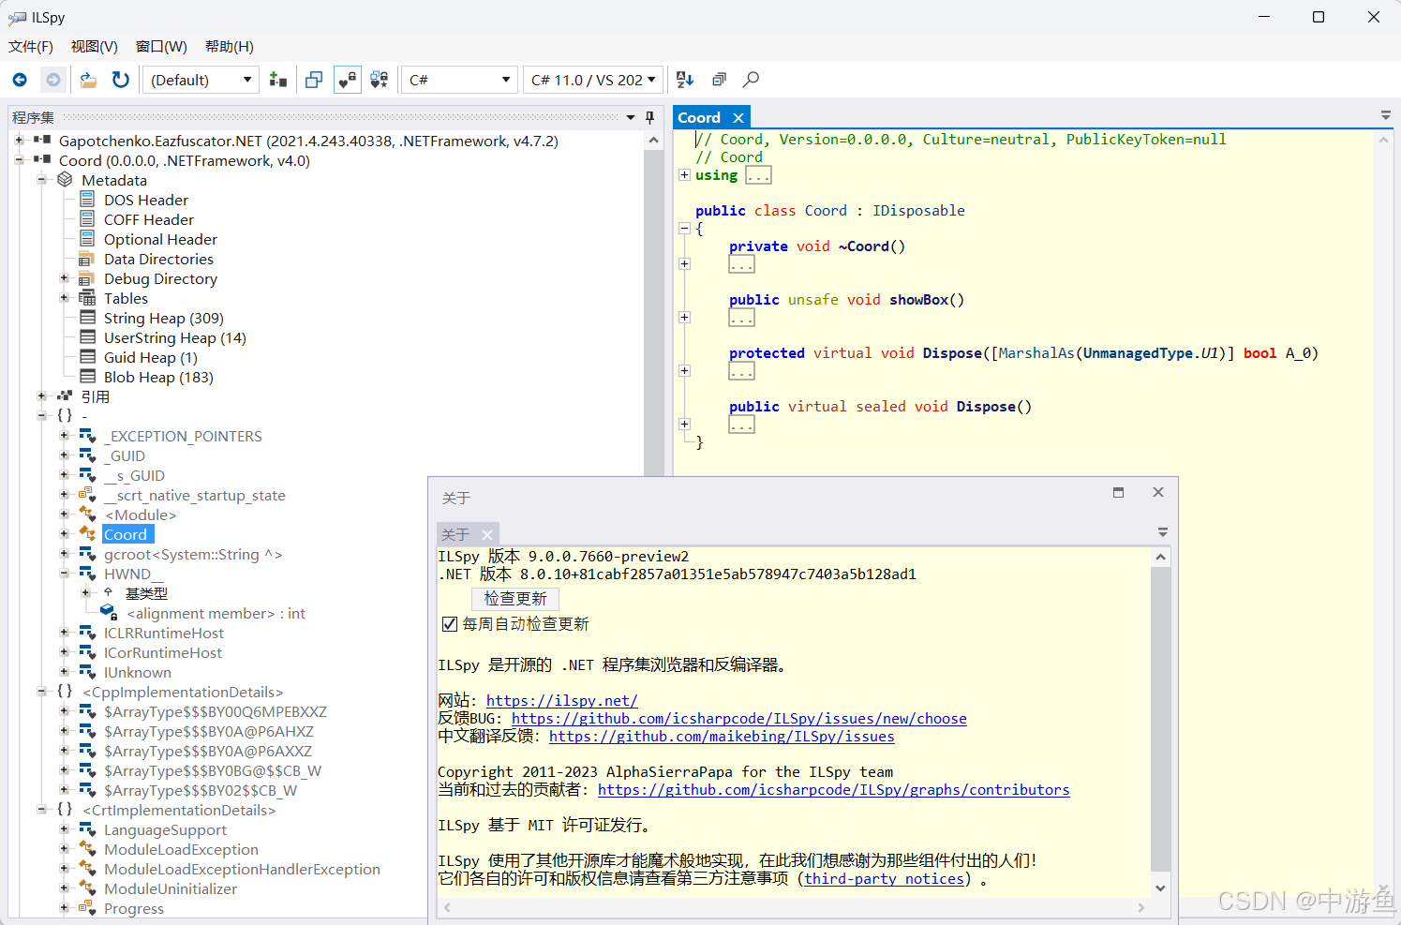The width and height of the screenshot is (1401, 925).
Task: Click the Back navigation arrow
Action: [20, 80]
